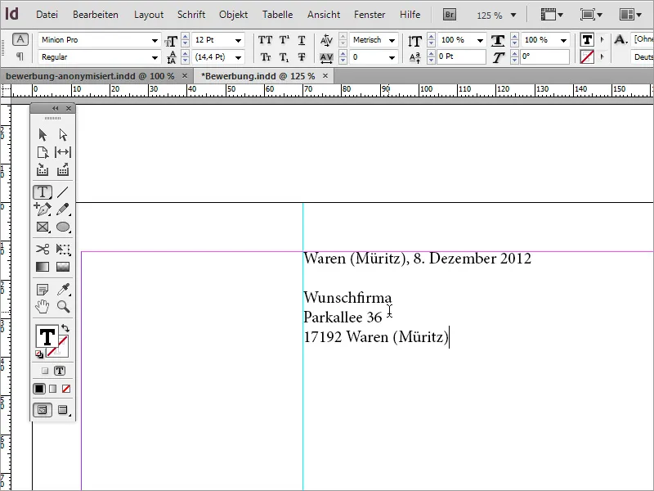The height and width of the screenshot is (491, 654).
Task: Switch to character formatting controls
Action: 20,39
